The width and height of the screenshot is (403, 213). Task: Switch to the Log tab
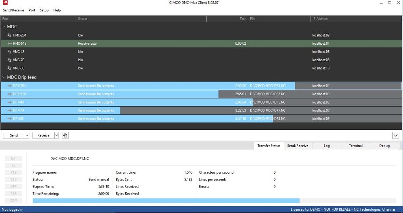coord(327,146)
